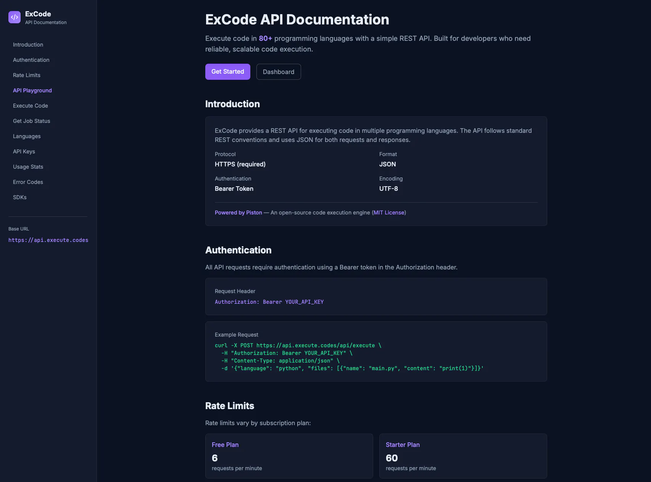Click the Rate Limits section heading

(230, 406)
